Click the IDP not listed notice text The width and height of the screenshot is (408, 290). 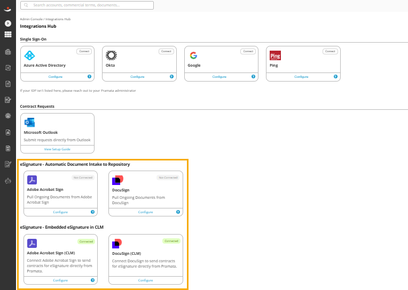click(78, 91)
